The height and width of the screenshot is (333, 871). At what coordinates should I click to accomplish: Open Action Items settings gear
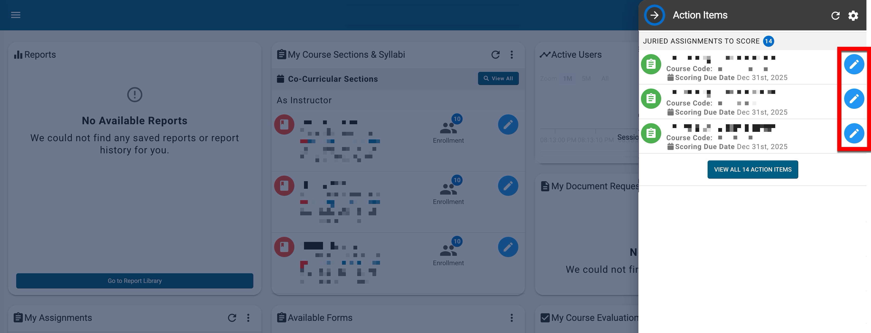(853, 15)
